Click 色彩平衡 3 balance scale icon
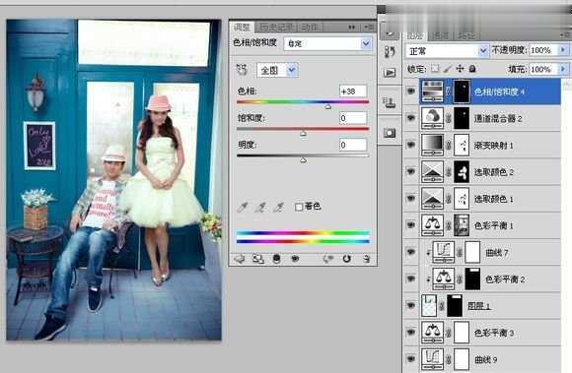The image size is (572, 373). coord(432,332)
